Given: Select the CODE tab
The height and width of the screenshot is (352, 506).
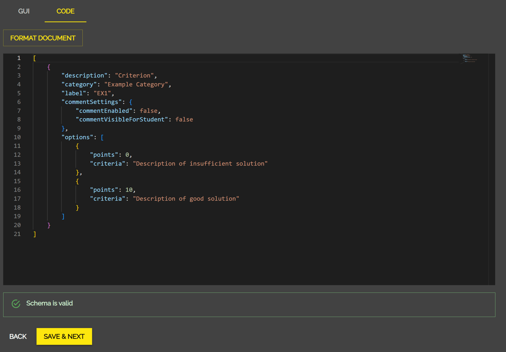Looking at the screenshot, I should [65, 11].
